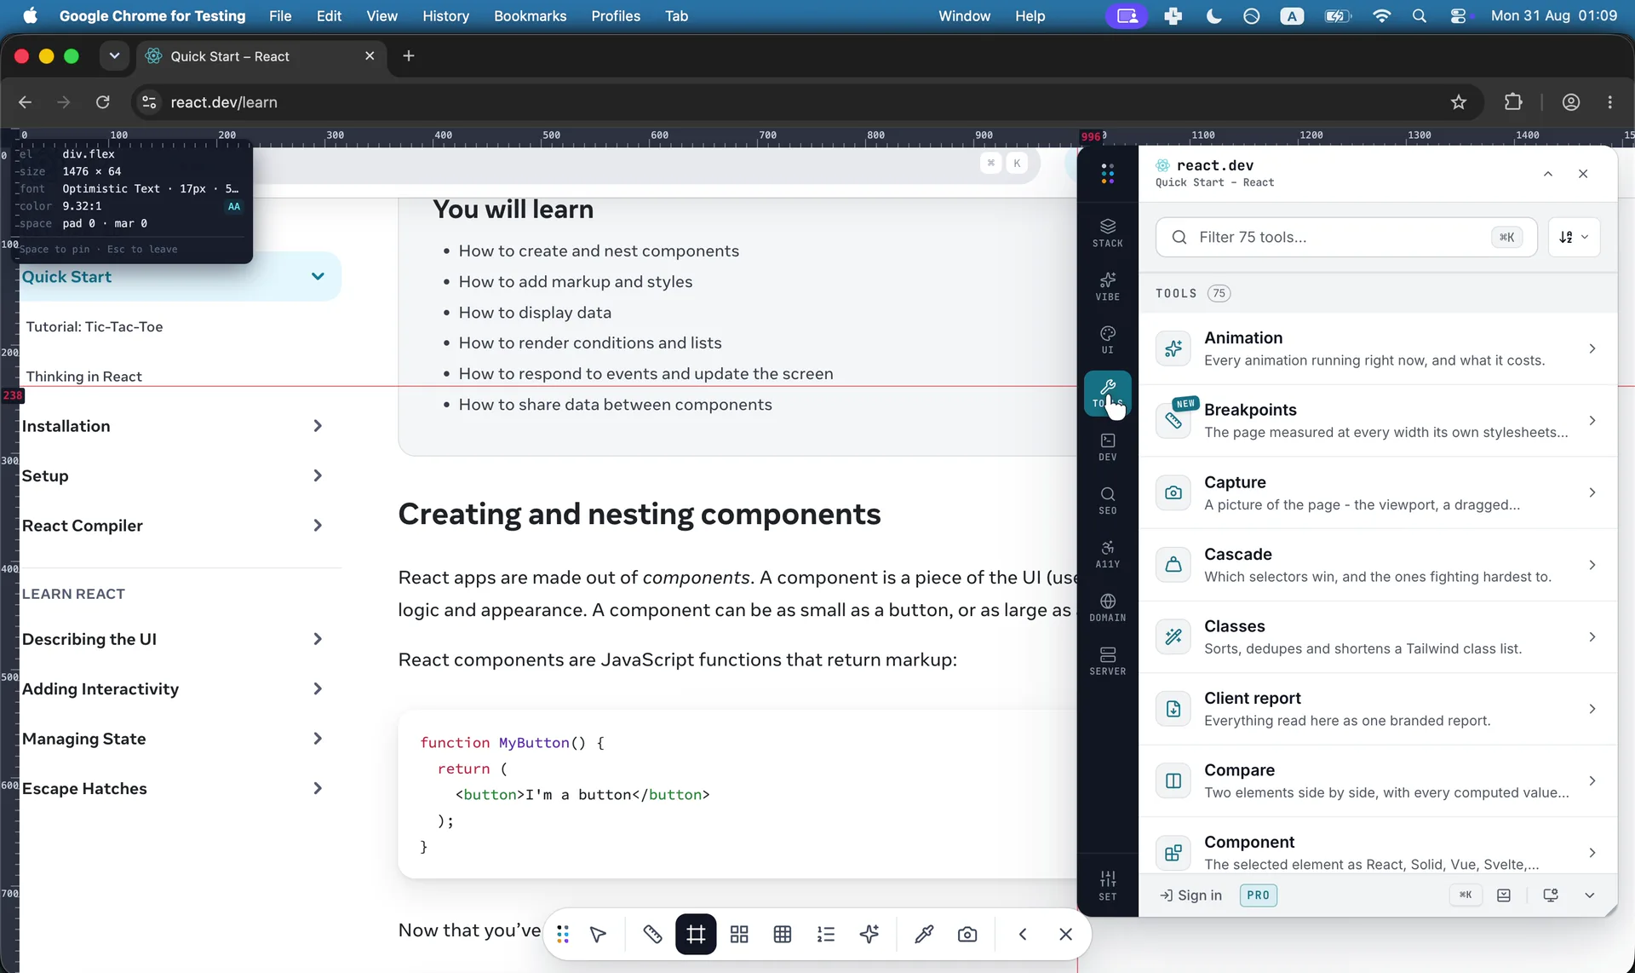Click the colored dots logo atop the sidebar
Viewport: 1635px width, 973px height.
click(1107, 174)
